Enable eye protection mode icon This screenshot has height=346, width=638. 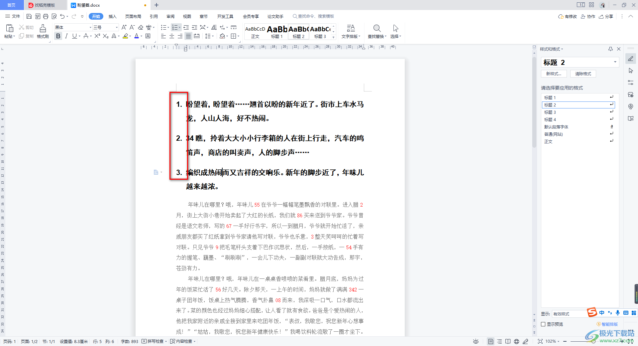476,341
